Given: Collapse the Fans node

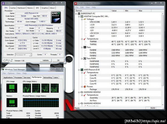Looking at the screenshot, I should pos(82,47).
